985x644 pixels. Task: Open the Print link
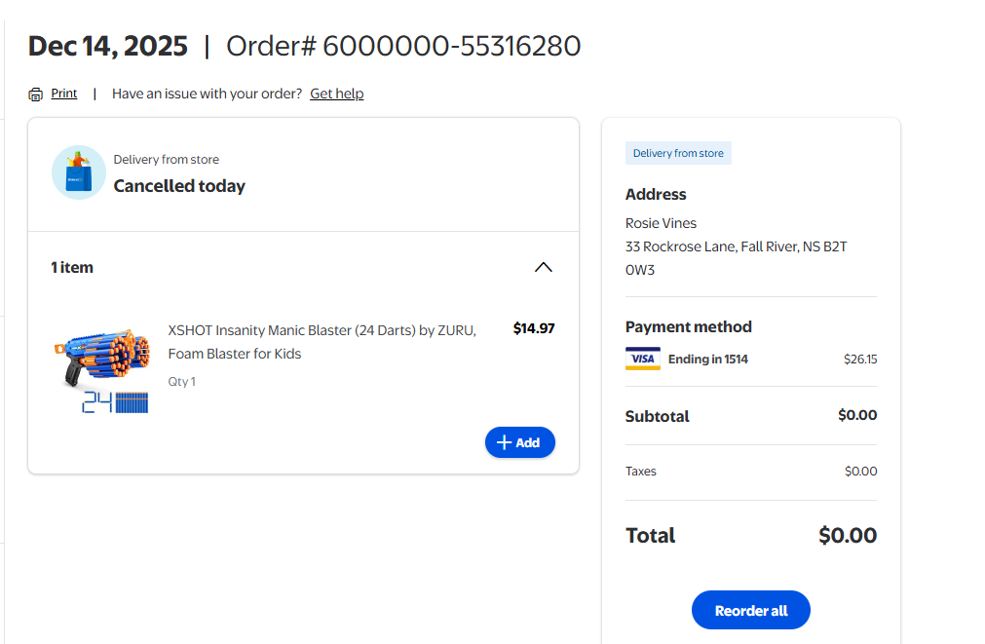pyautogui.click(x=64, y=94)
